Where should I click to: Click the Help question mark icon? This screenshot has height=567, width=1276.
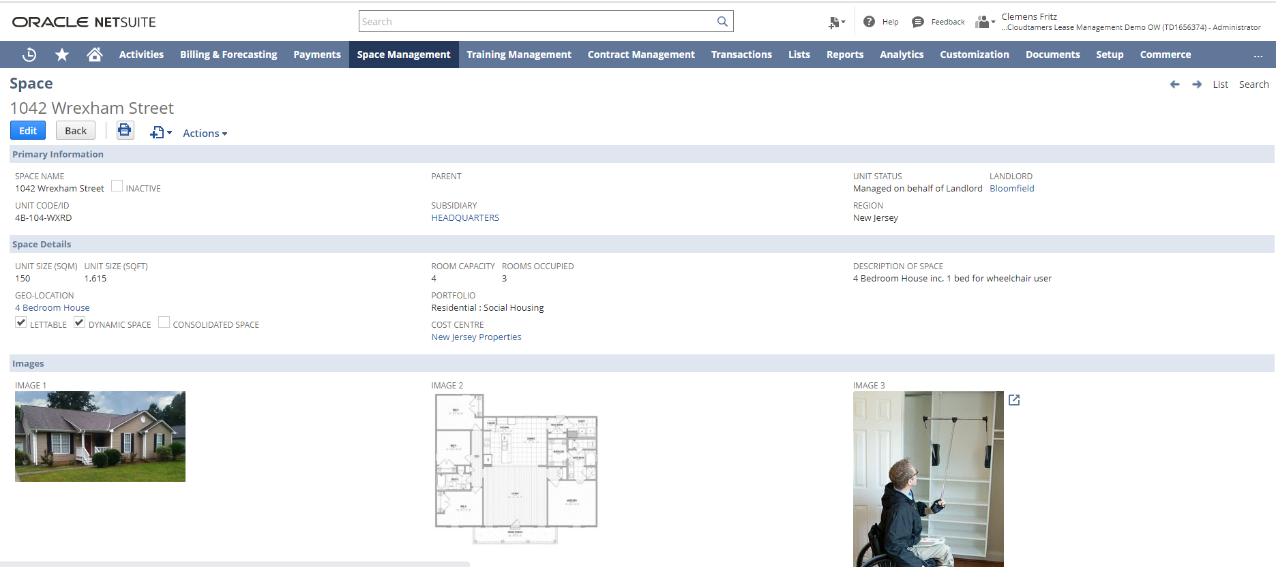869,22
